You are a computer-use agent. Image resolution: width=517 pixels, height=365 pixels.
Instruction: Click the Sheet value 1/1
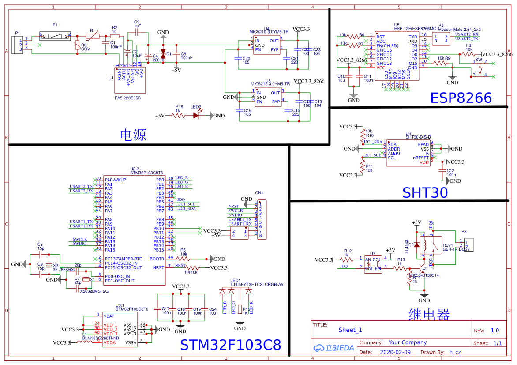(498, 343)
